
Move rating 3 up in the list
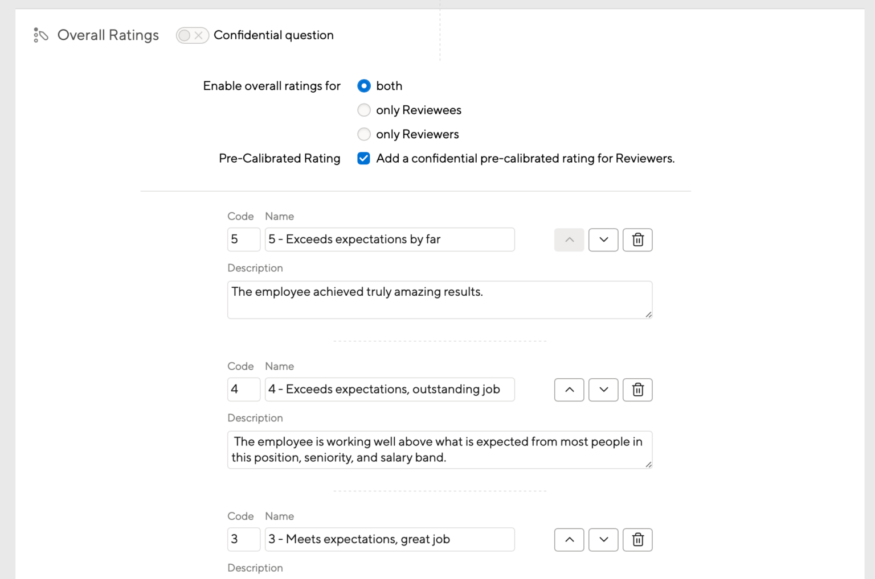point(569,540)
